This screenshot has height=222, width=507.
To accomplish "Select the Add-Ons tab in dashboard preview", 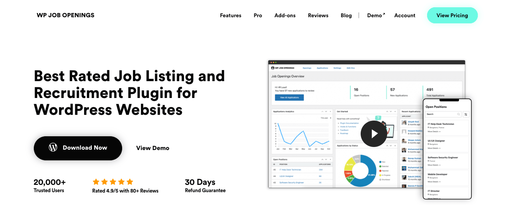I will click(351, 68).
